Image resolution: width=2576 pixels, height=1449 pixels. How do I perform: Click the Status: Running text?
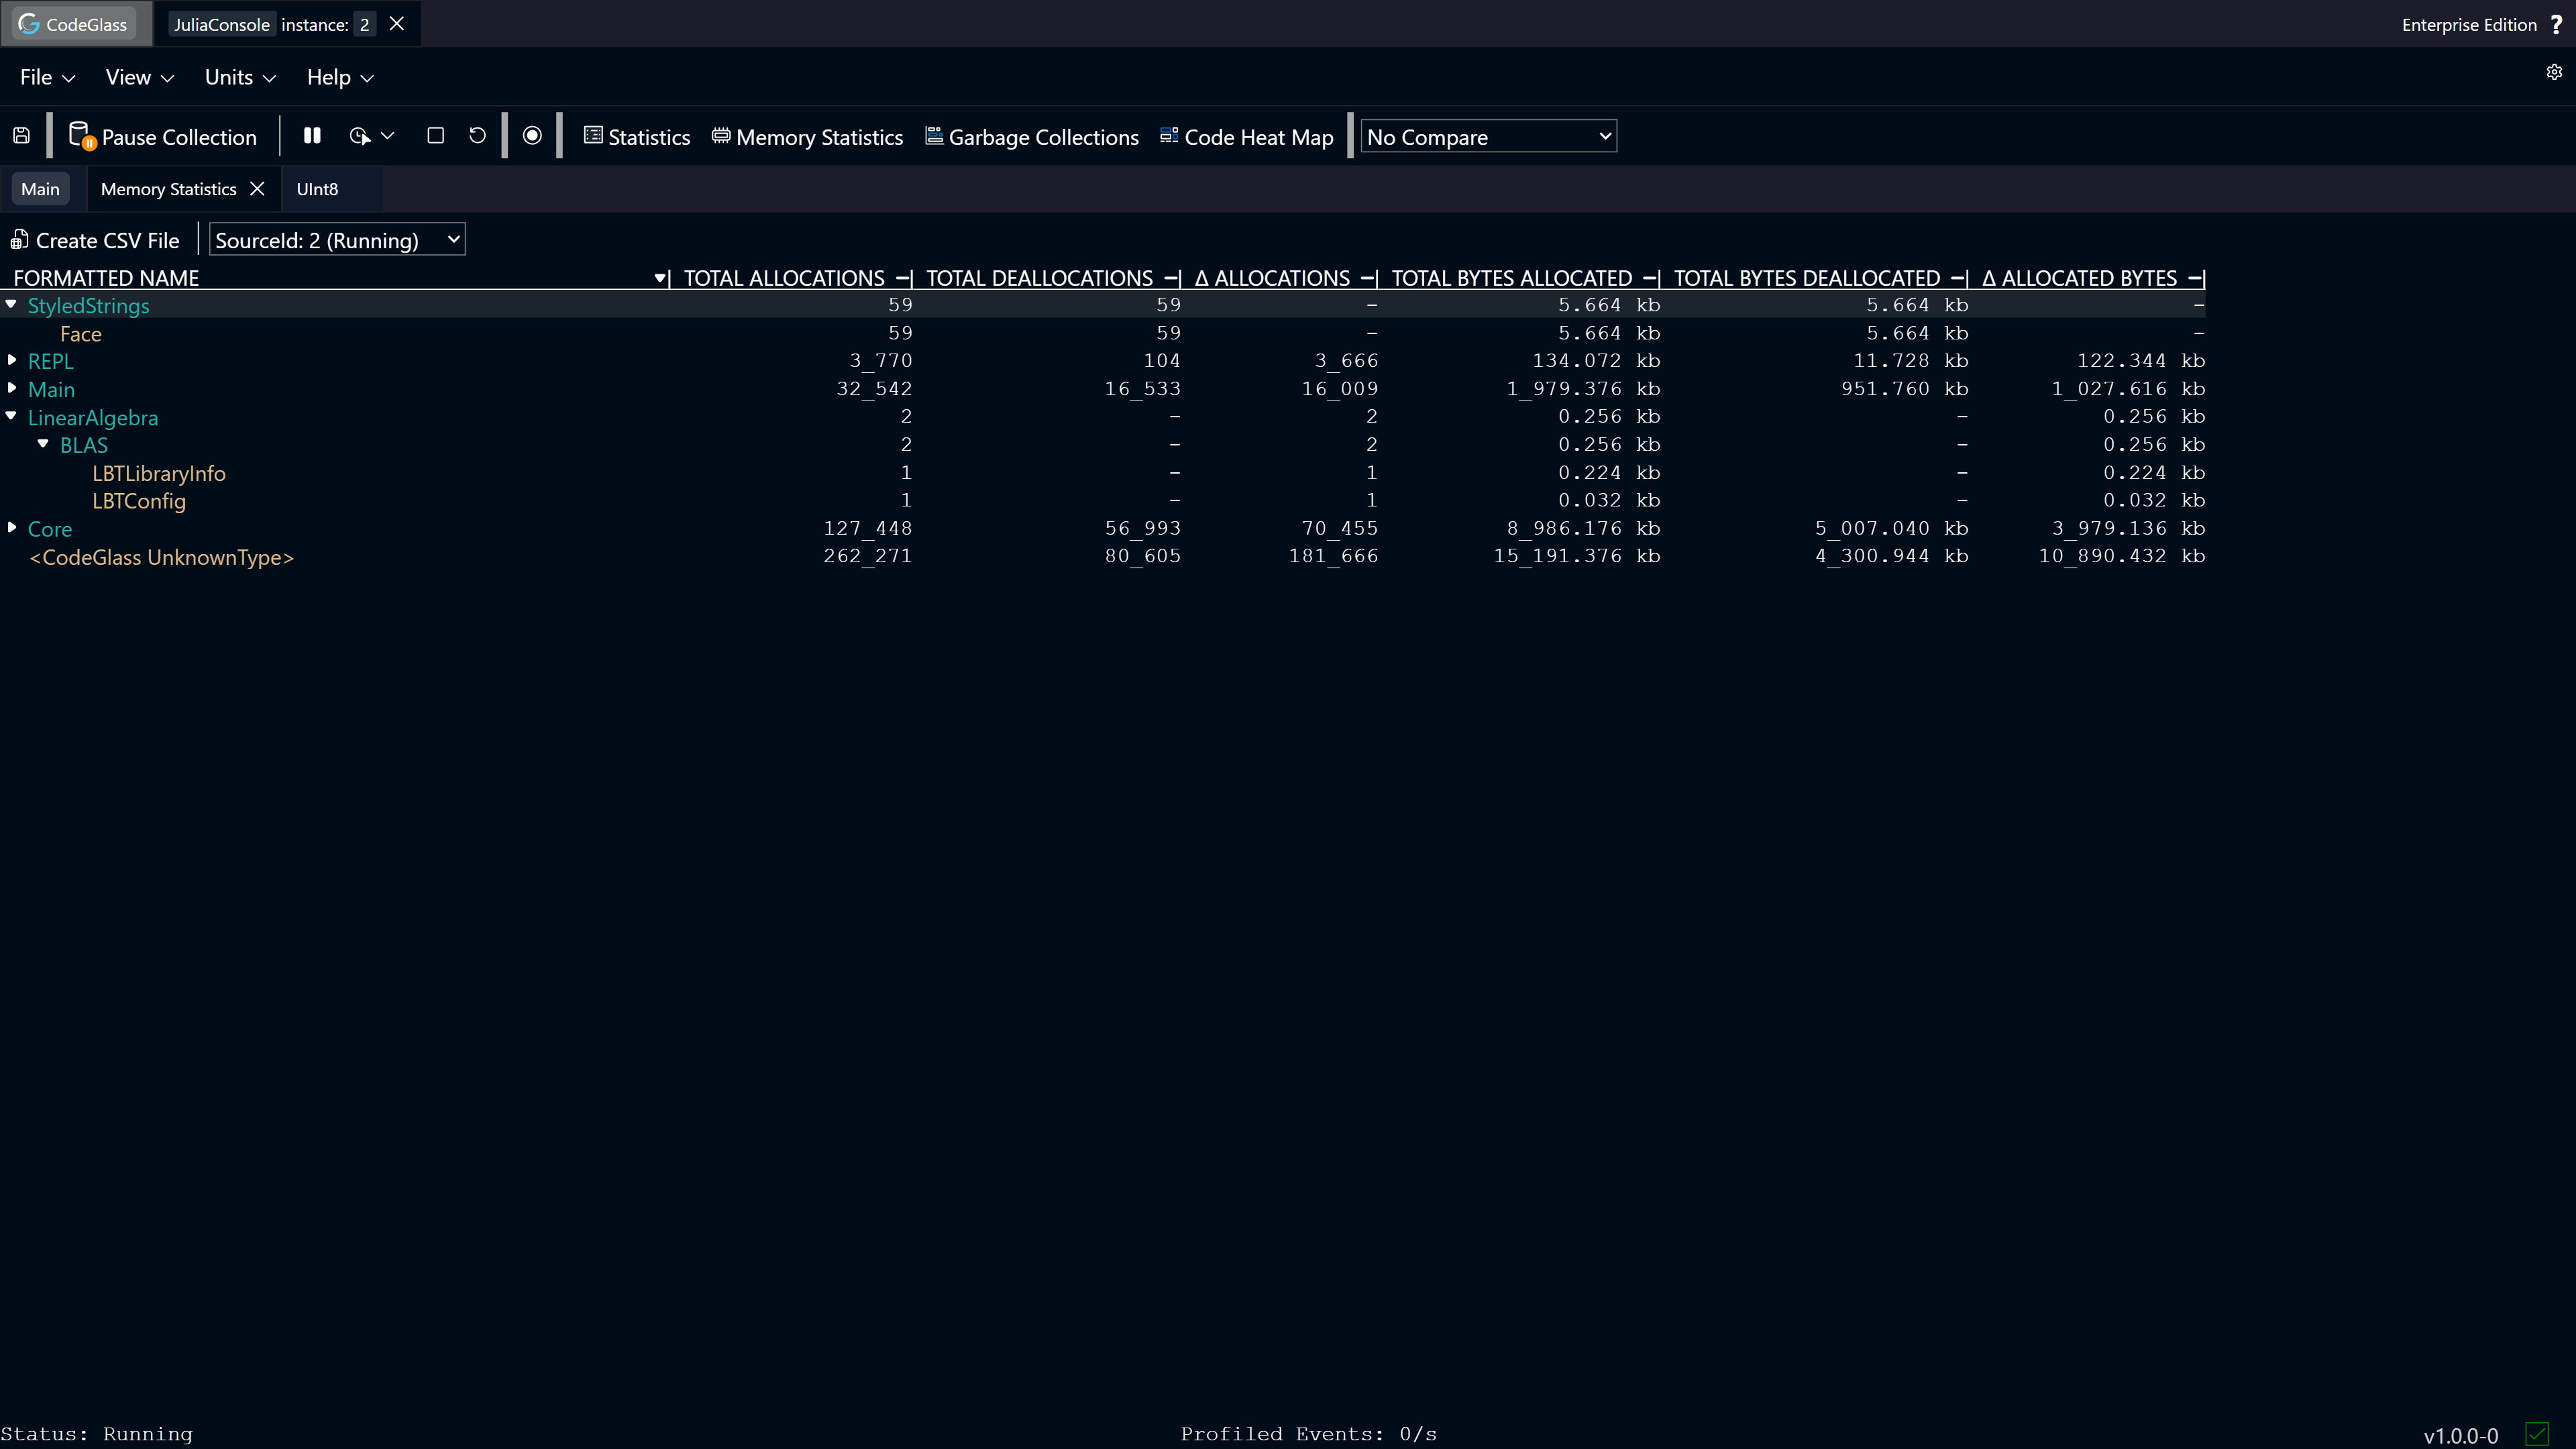click(97, 1434)
